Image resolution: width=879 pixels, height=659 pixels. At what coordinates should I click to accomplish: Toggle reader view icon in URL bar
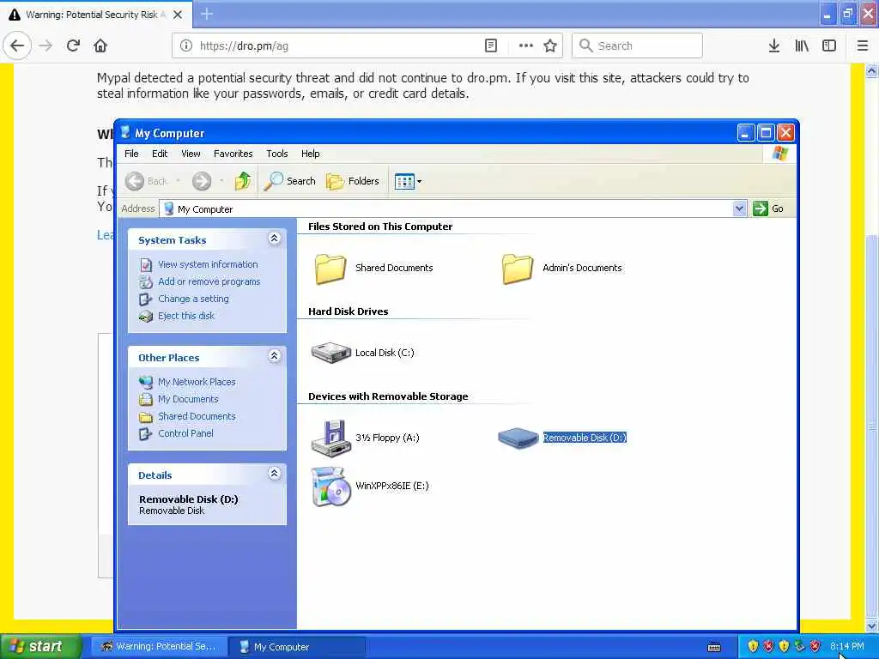(x=490, y=46)
